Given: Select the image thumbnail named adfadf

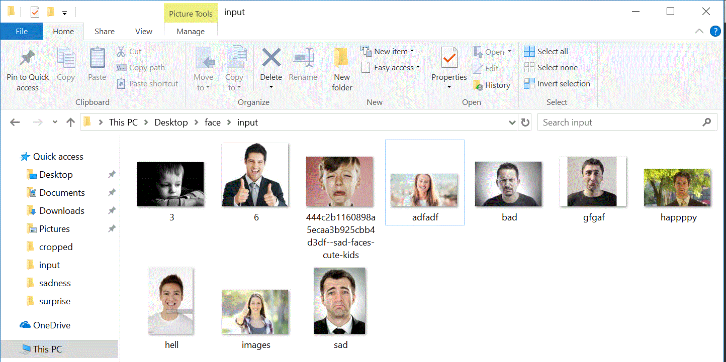Looking at the screenshot, I should [424, 190].
